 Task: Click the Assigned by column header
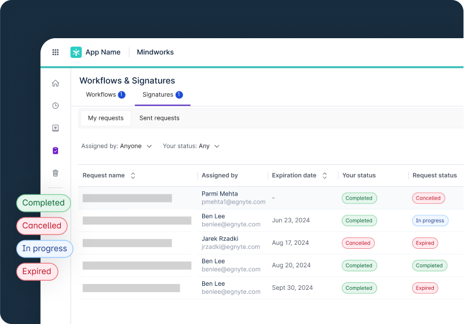click(220, 175)
